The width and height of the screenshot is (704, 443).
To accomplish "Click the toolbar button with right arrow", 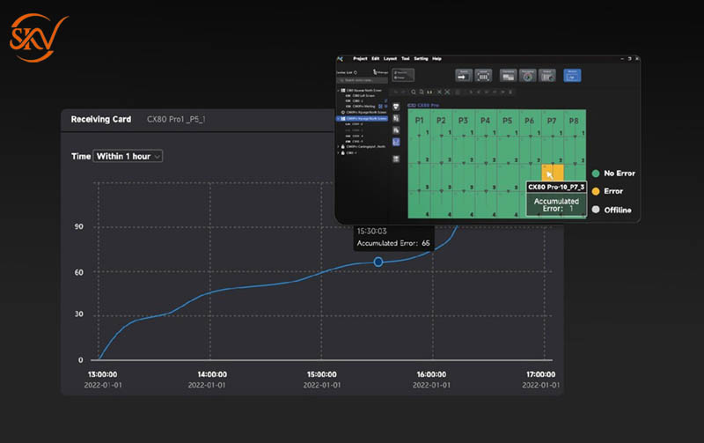I will [464, 76].
